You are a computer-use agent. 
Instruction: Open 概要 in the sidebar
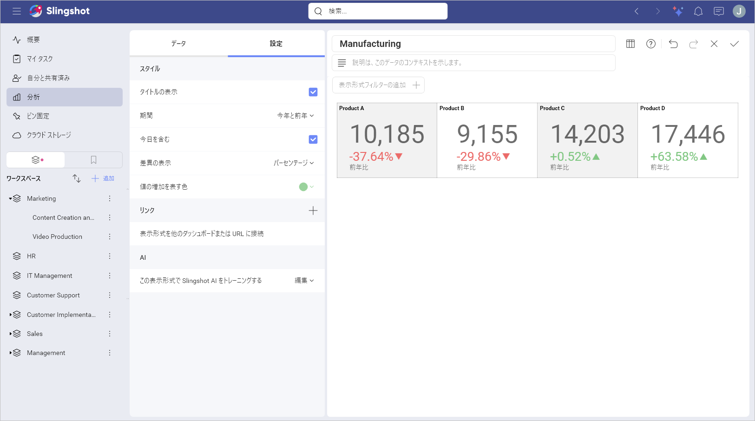click(x=65, y=40)
